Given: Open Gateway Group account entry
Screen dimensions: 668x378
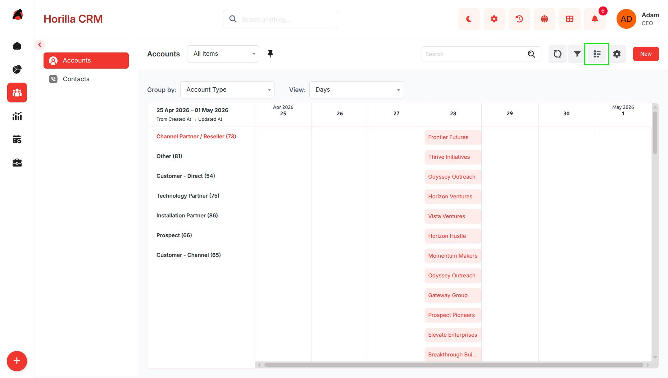Looking at the screenshot, I should pyautogui.click(x=453, y=295).
